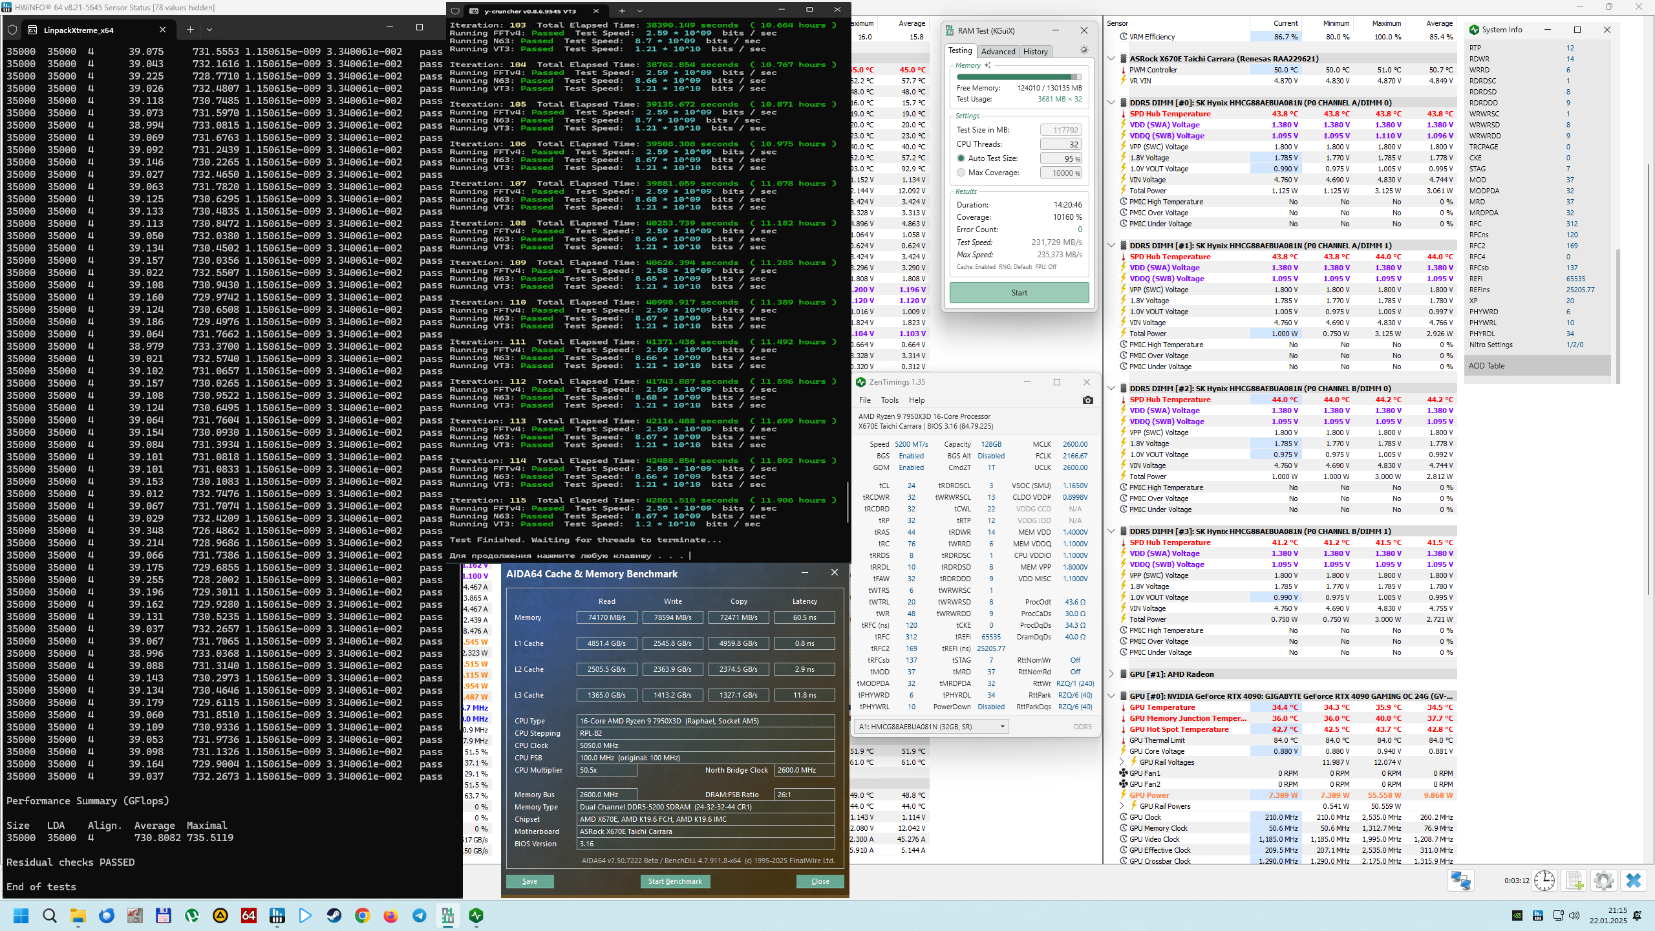Open Steam from the taskbar
1655x931 pixels.
pyautogui.click(x=334, y=915)
